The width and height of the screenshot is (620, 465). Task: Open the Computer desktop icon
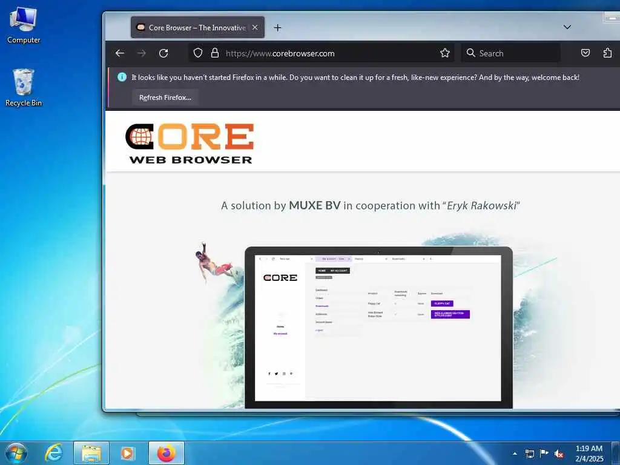24,25
